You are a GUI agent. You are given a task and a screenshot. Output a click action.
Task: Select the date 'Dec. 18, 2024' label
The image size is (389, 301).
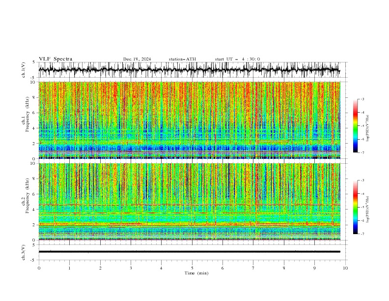point(137,59)
